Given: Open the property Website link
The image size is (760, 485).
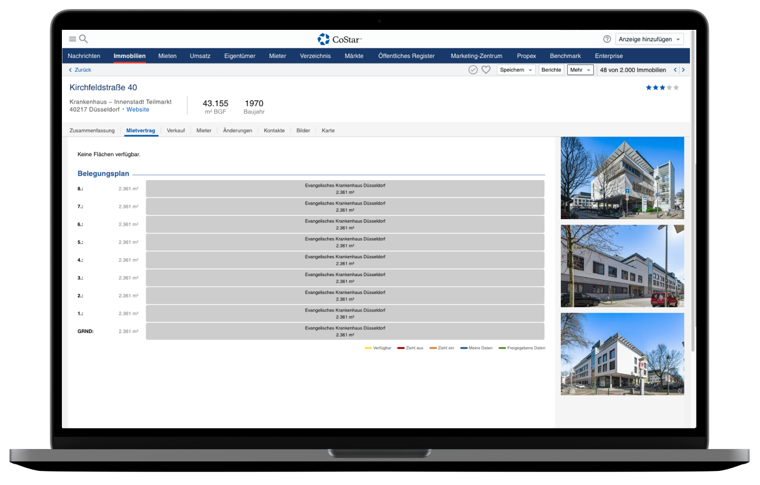Looking at the screenshot, I should pyautogui.click(x=138, y=110).
